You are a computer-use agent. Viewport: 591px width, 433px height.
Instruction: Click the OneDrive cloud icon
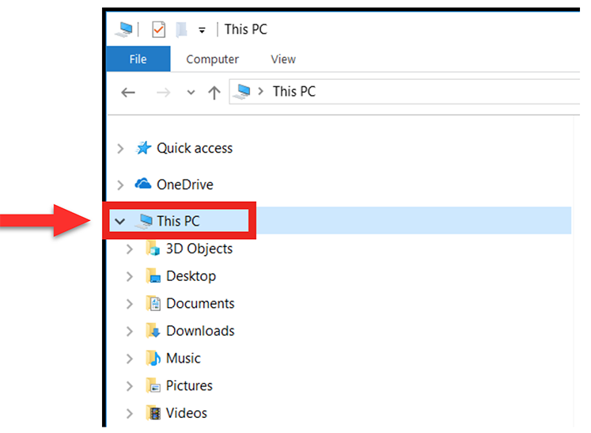pos(143,184)
